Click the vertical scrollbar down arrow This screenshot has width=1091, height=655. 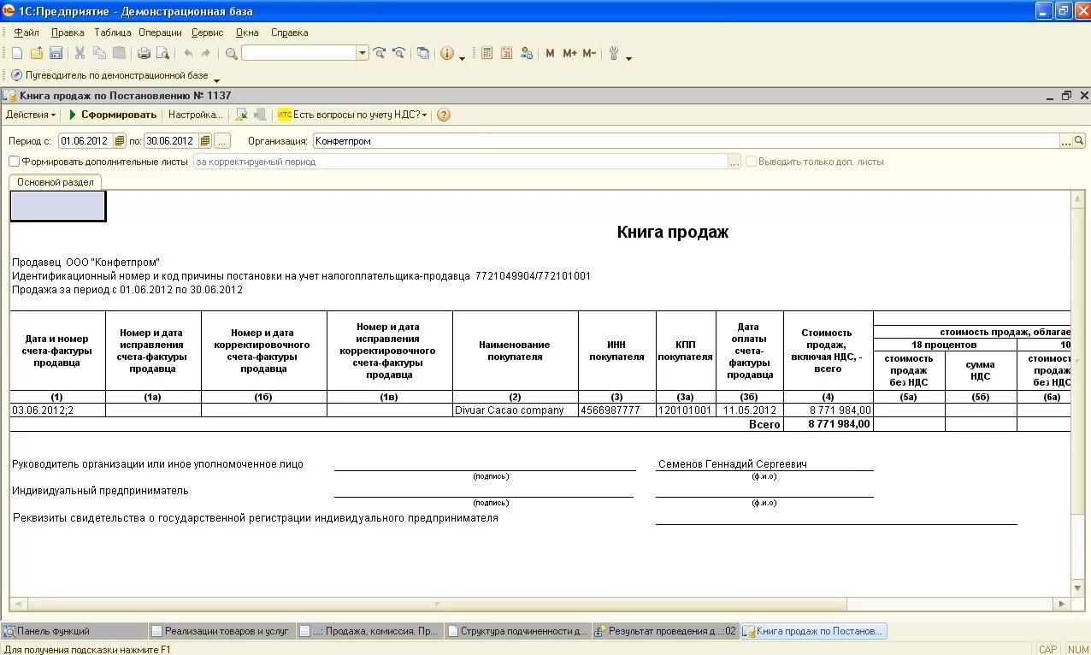click(1078, 588)
